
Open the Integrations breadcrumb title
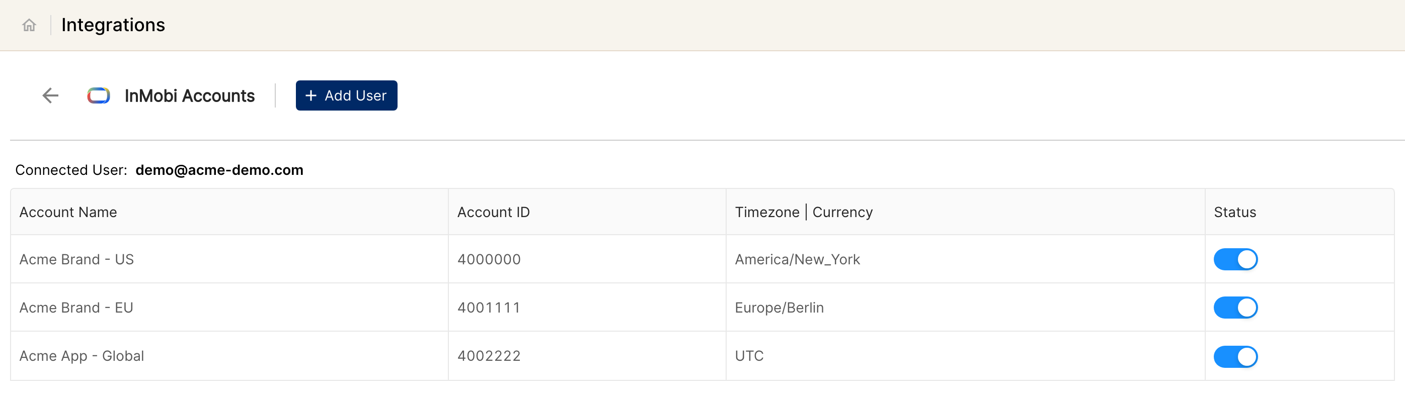113,25
